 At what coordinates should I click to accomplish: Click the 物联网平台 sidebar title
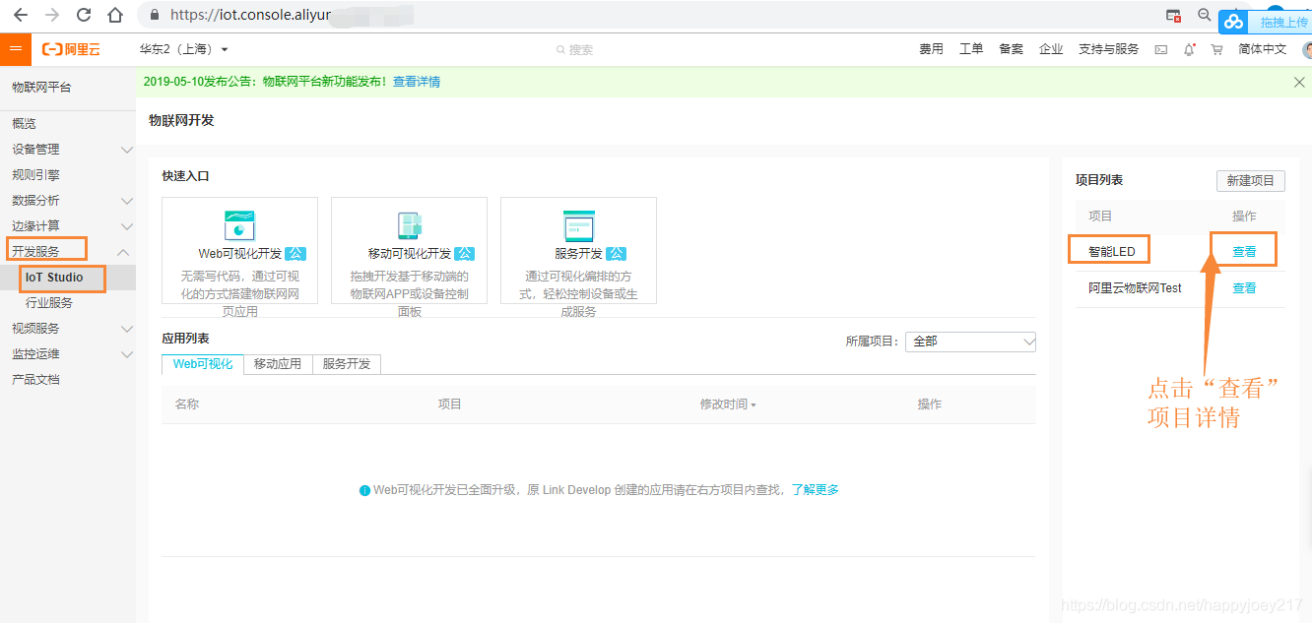pos(41,88)
